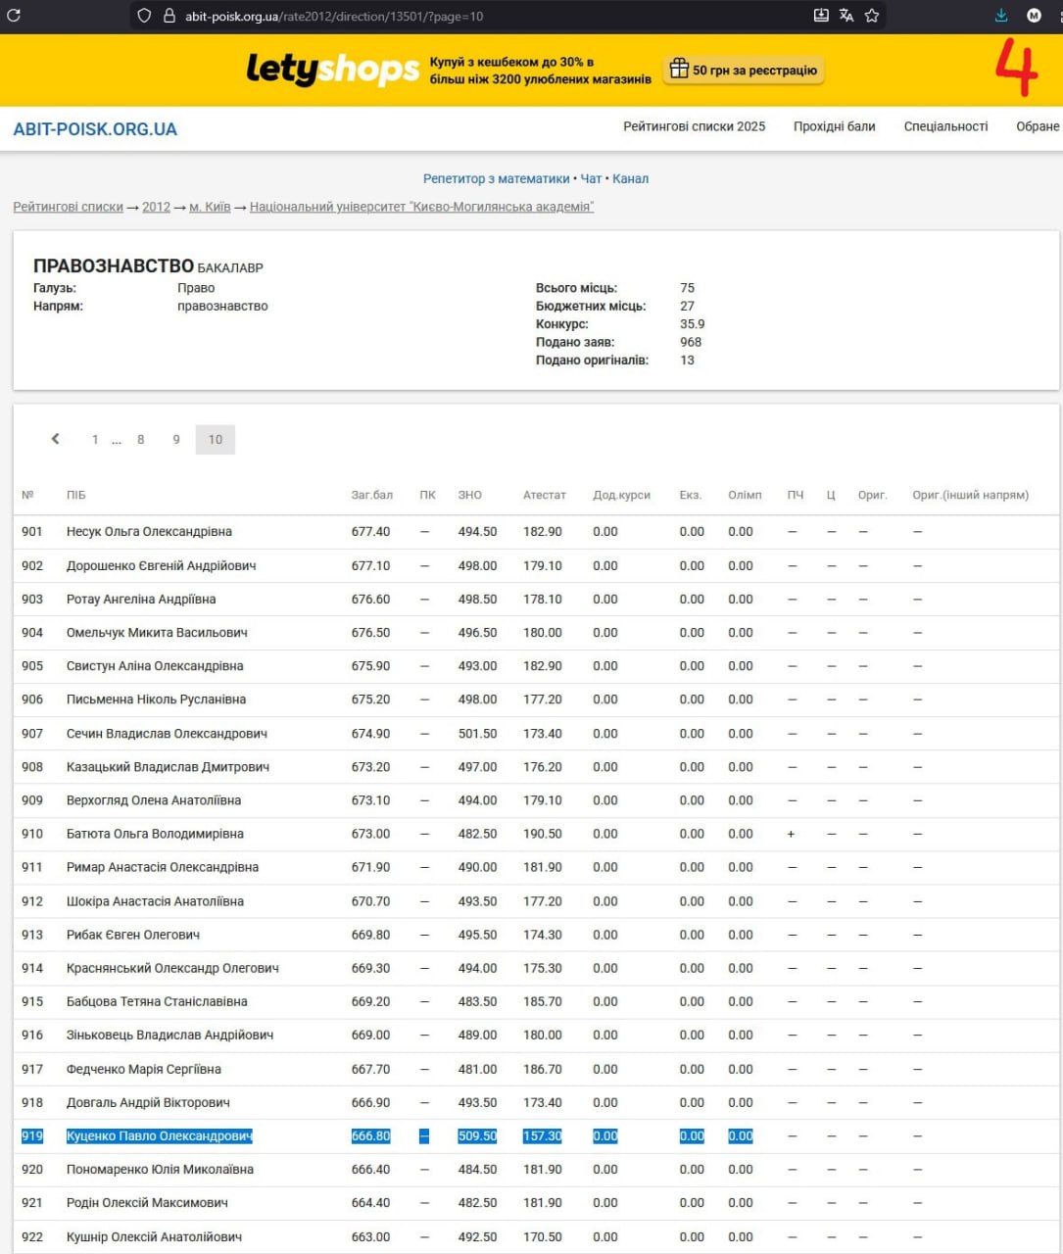Go to previous page with left chevron
The width and height of the screenshot is (1063, 1254).
tap(56, 439)
